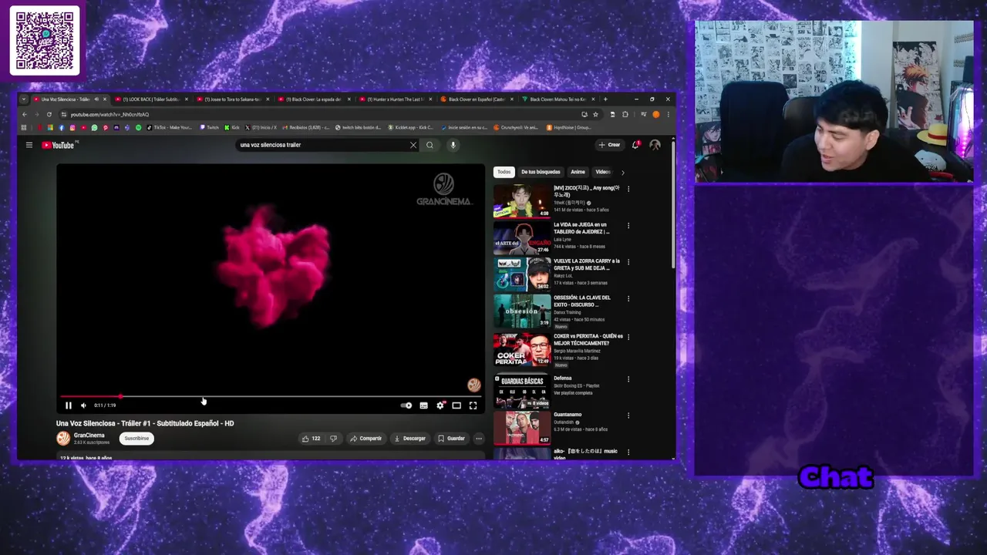
Task: Switch to the Josee to Tora browser tab
Action: [233, 99]
